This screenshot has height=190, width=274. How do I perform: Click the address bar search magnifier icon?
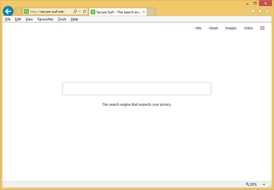75,12
